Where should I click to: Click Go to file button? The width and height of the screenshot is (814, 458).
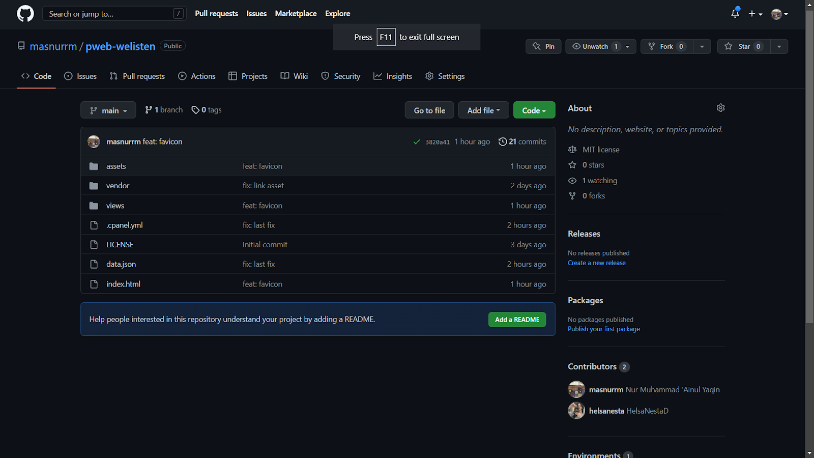(429, 110)
